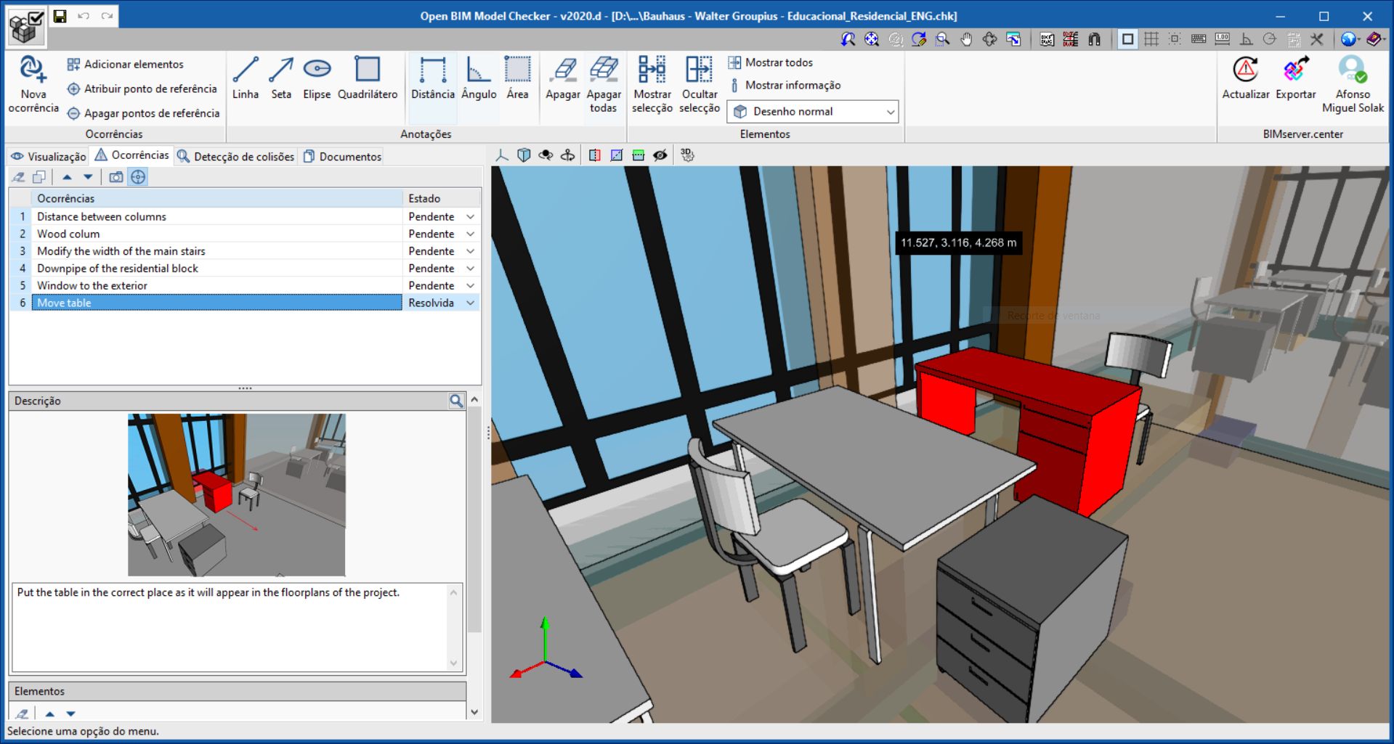Viewport: 1394px width, 744px height.
Task: Enable object snap using the magnet toolbar toggle
Action: (x=1093, y=39)
